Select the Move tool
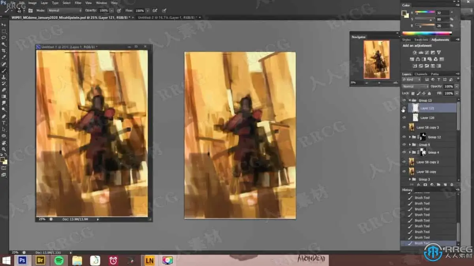This screenshot has height=266, width=474. coord(4,24)
